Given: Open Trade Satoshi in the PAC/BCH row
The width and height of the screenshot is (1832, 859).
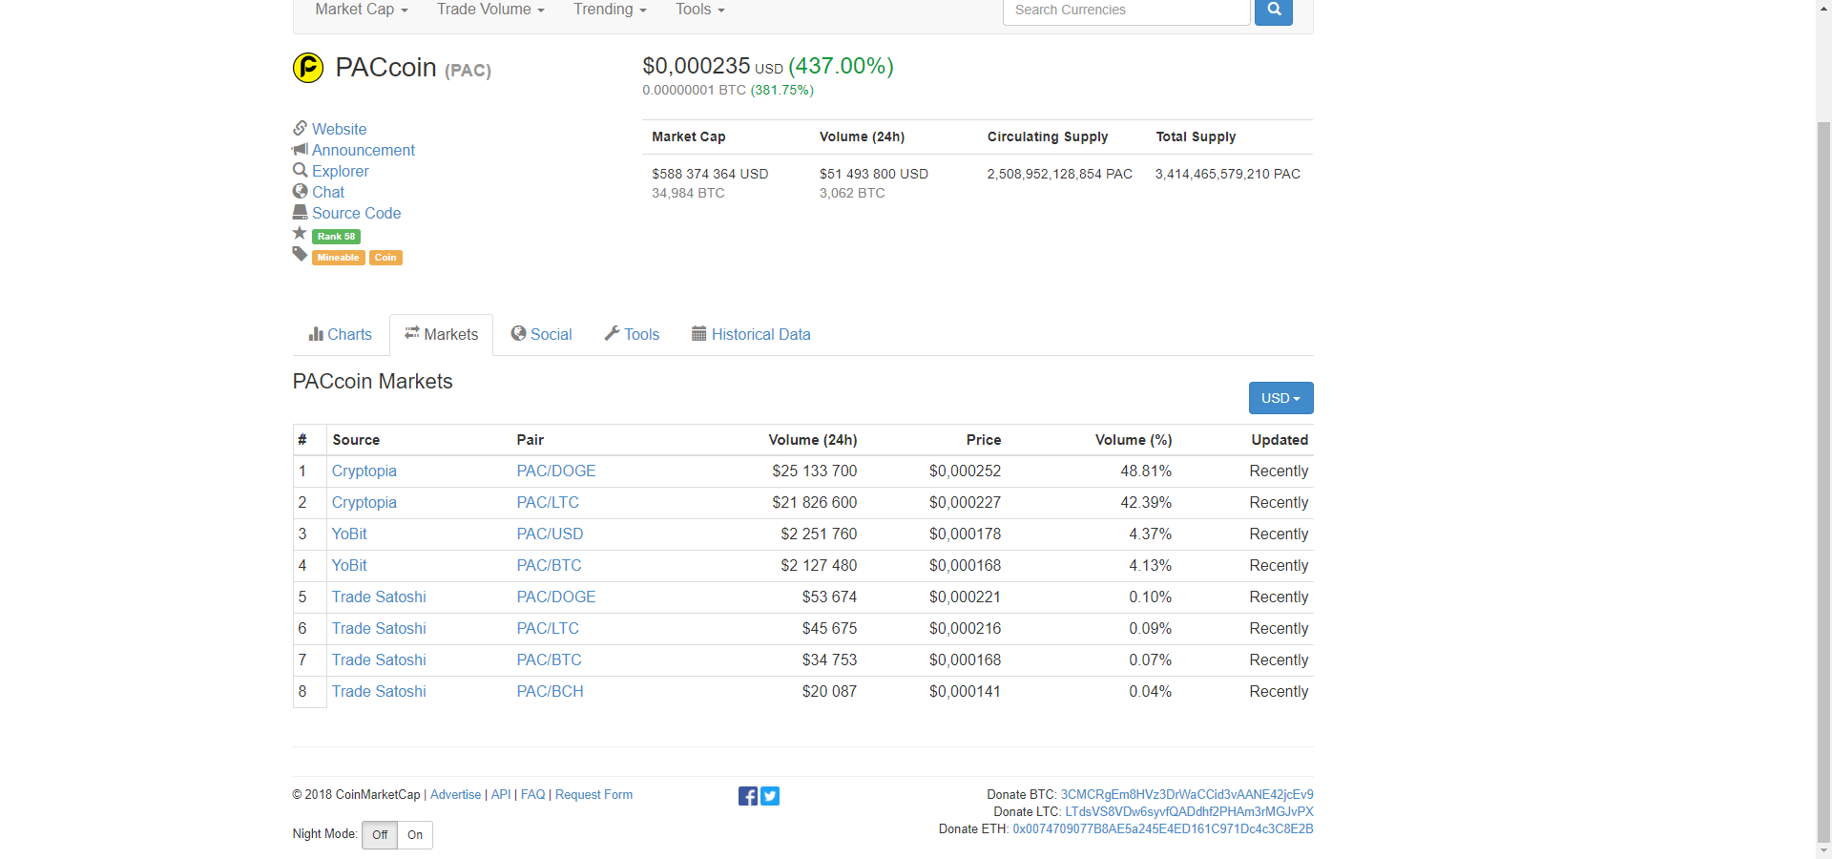Looking at the screenshot, I should [x=379, y=692].
